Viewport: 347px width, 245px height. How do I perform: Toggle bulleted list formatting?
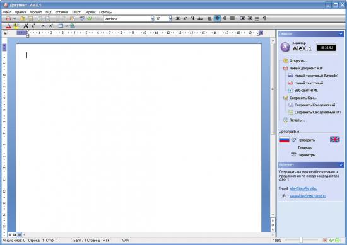coord(257,18)
